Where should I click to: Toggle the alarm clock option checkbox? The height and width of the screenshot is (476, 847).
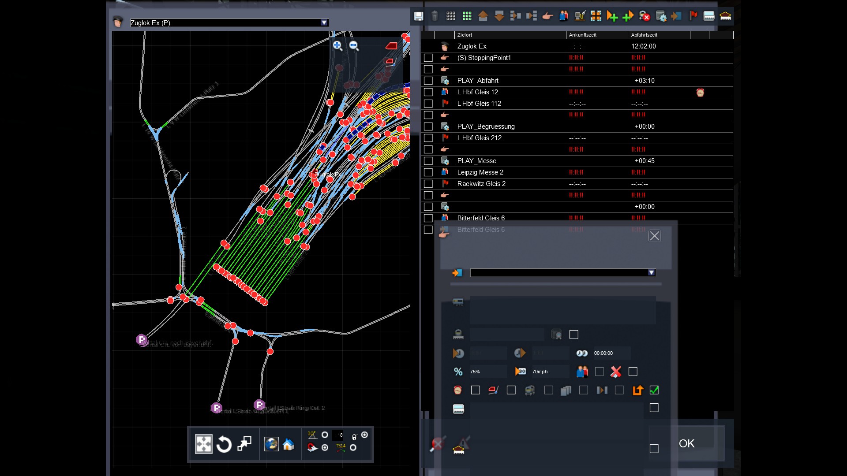tap(475, 390)
